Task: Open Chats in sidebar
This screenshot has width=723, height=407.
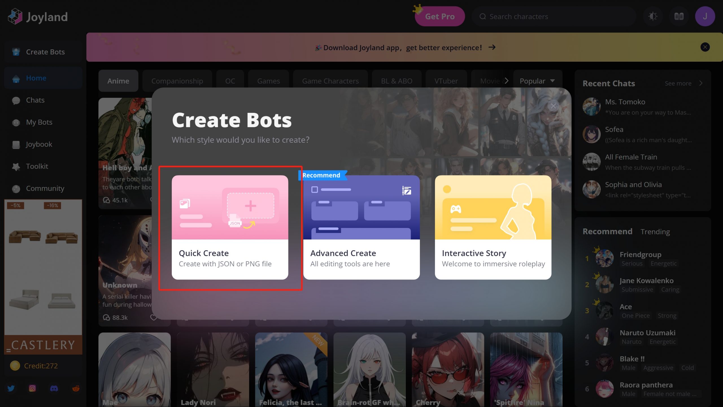Action: coord(43,100)
